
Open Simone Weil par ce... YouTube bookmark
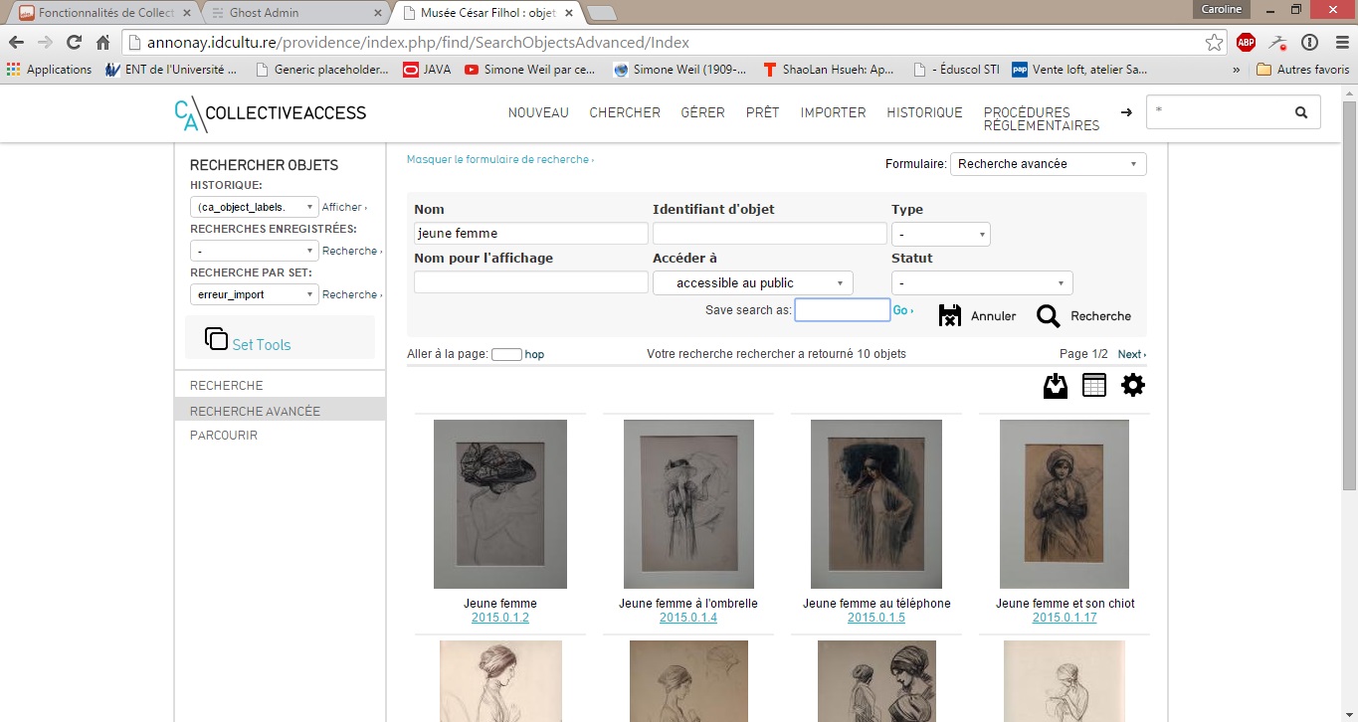529,70
